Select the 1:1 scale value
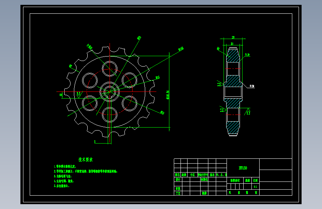 pyautogui.click(x=255, y=187)
